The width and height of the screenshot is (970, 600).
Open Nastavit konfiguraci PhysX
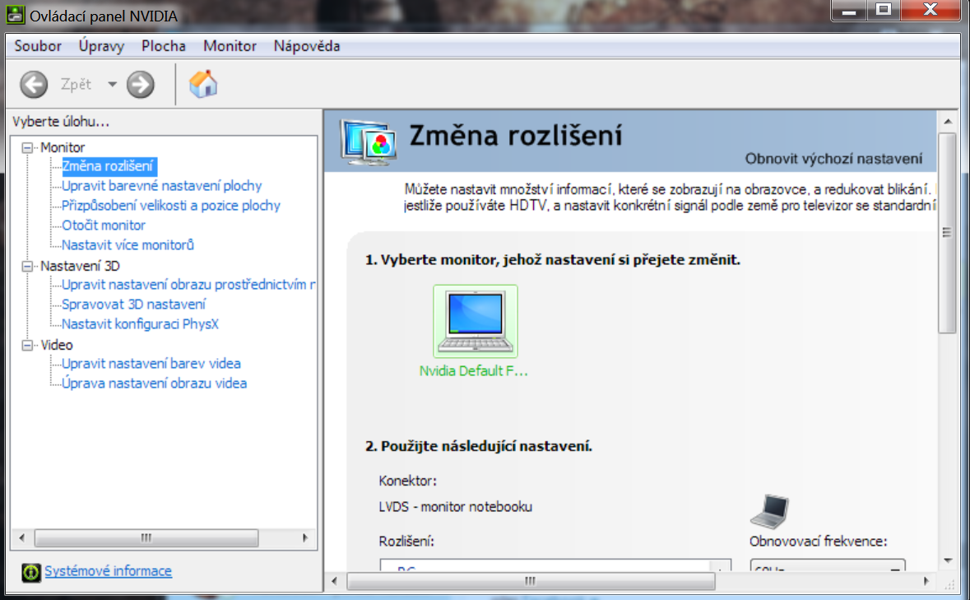[x=140, y=324]
